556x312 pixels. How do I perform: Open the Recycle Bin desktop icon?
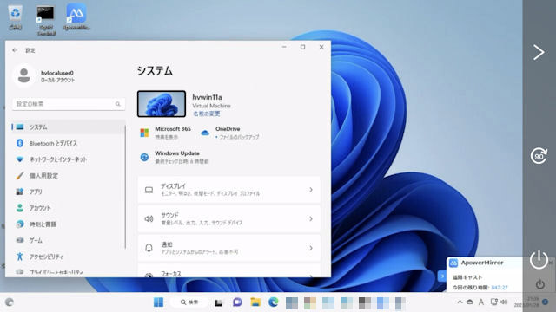[16, 17]
